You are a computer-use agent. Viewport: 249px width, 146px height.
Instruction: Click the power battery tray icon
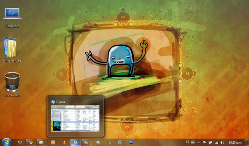click(x=210, y=142)
